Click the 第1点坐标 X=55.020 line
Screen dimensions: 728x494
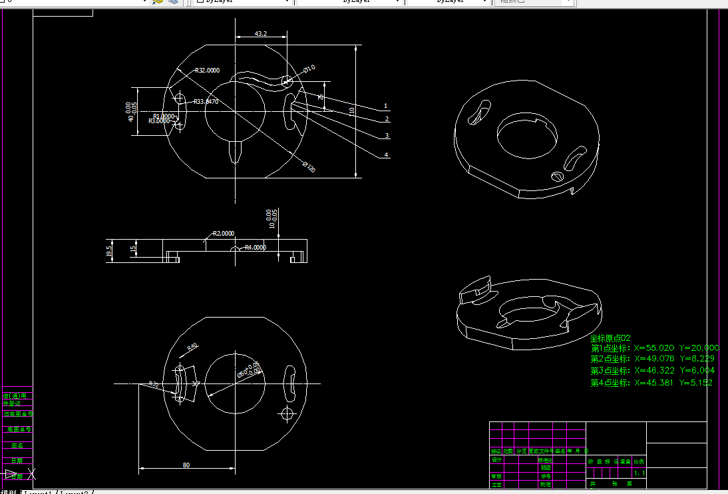point(655,348)
